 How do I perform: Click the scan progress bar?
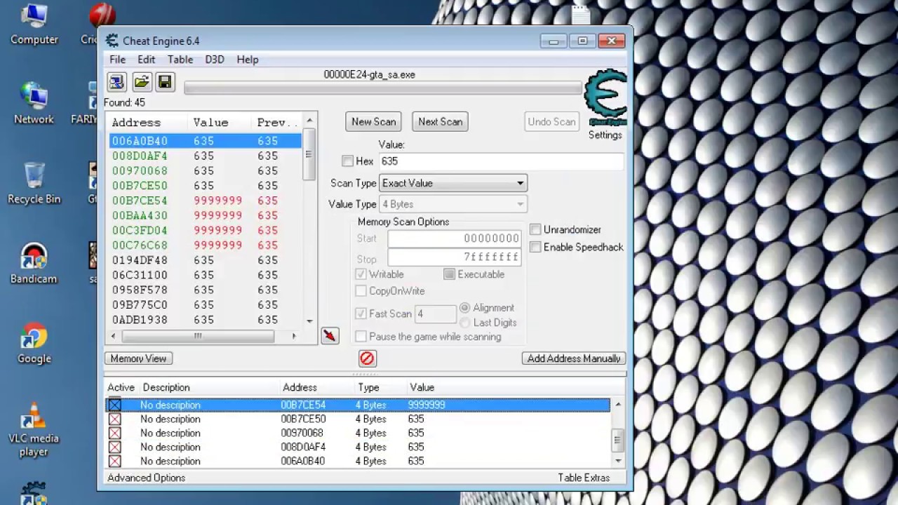click(383, 88)
